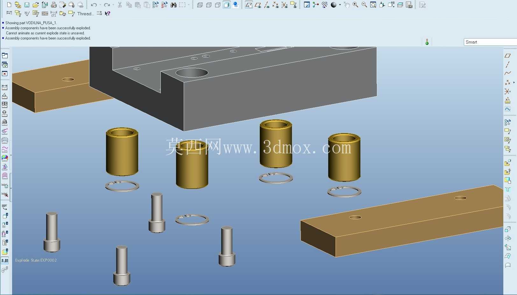Refit model to screen
517x295 pixels.
[373, 5]
